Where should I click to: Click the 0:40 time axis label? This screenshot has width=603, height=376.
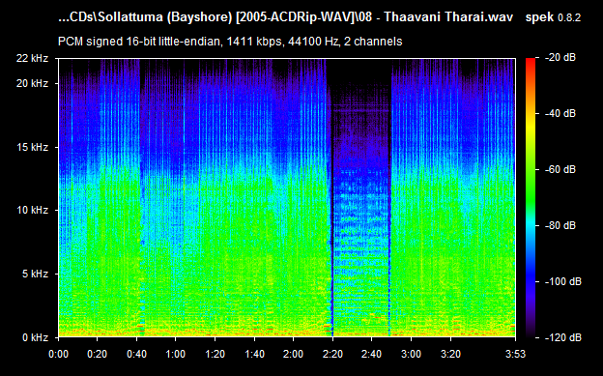pos(136,354)
